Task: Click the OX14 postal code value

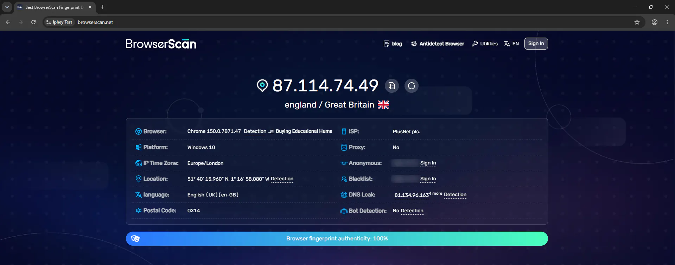Action: coord(194,211)
